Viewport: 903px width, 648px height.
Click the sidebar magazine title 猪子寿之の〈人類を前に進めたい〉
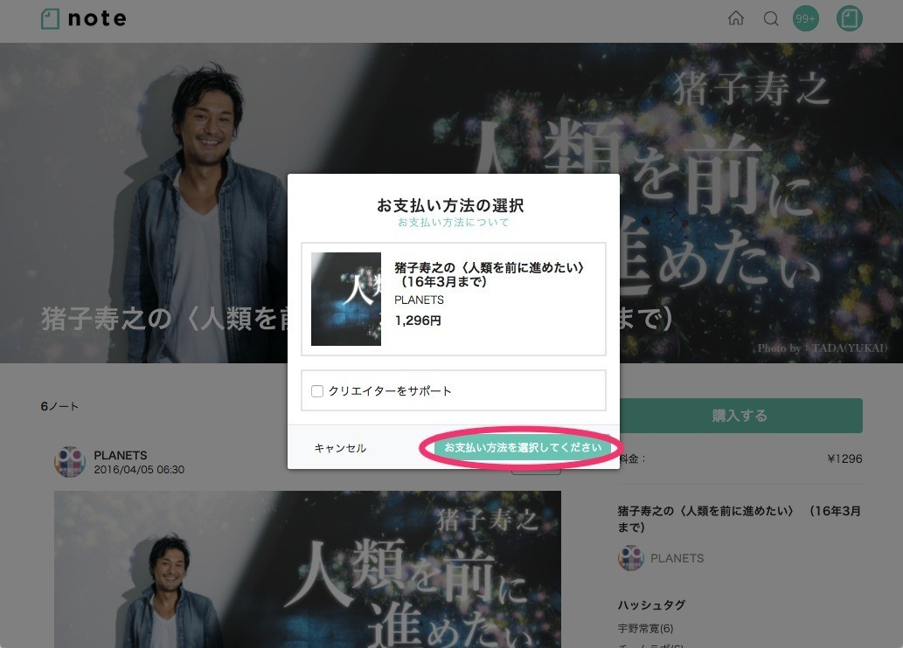740,519
